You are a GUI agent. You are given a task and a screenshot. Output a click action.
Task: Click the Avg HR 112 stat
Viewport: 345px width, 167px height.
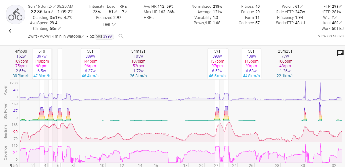coord(158,7)
